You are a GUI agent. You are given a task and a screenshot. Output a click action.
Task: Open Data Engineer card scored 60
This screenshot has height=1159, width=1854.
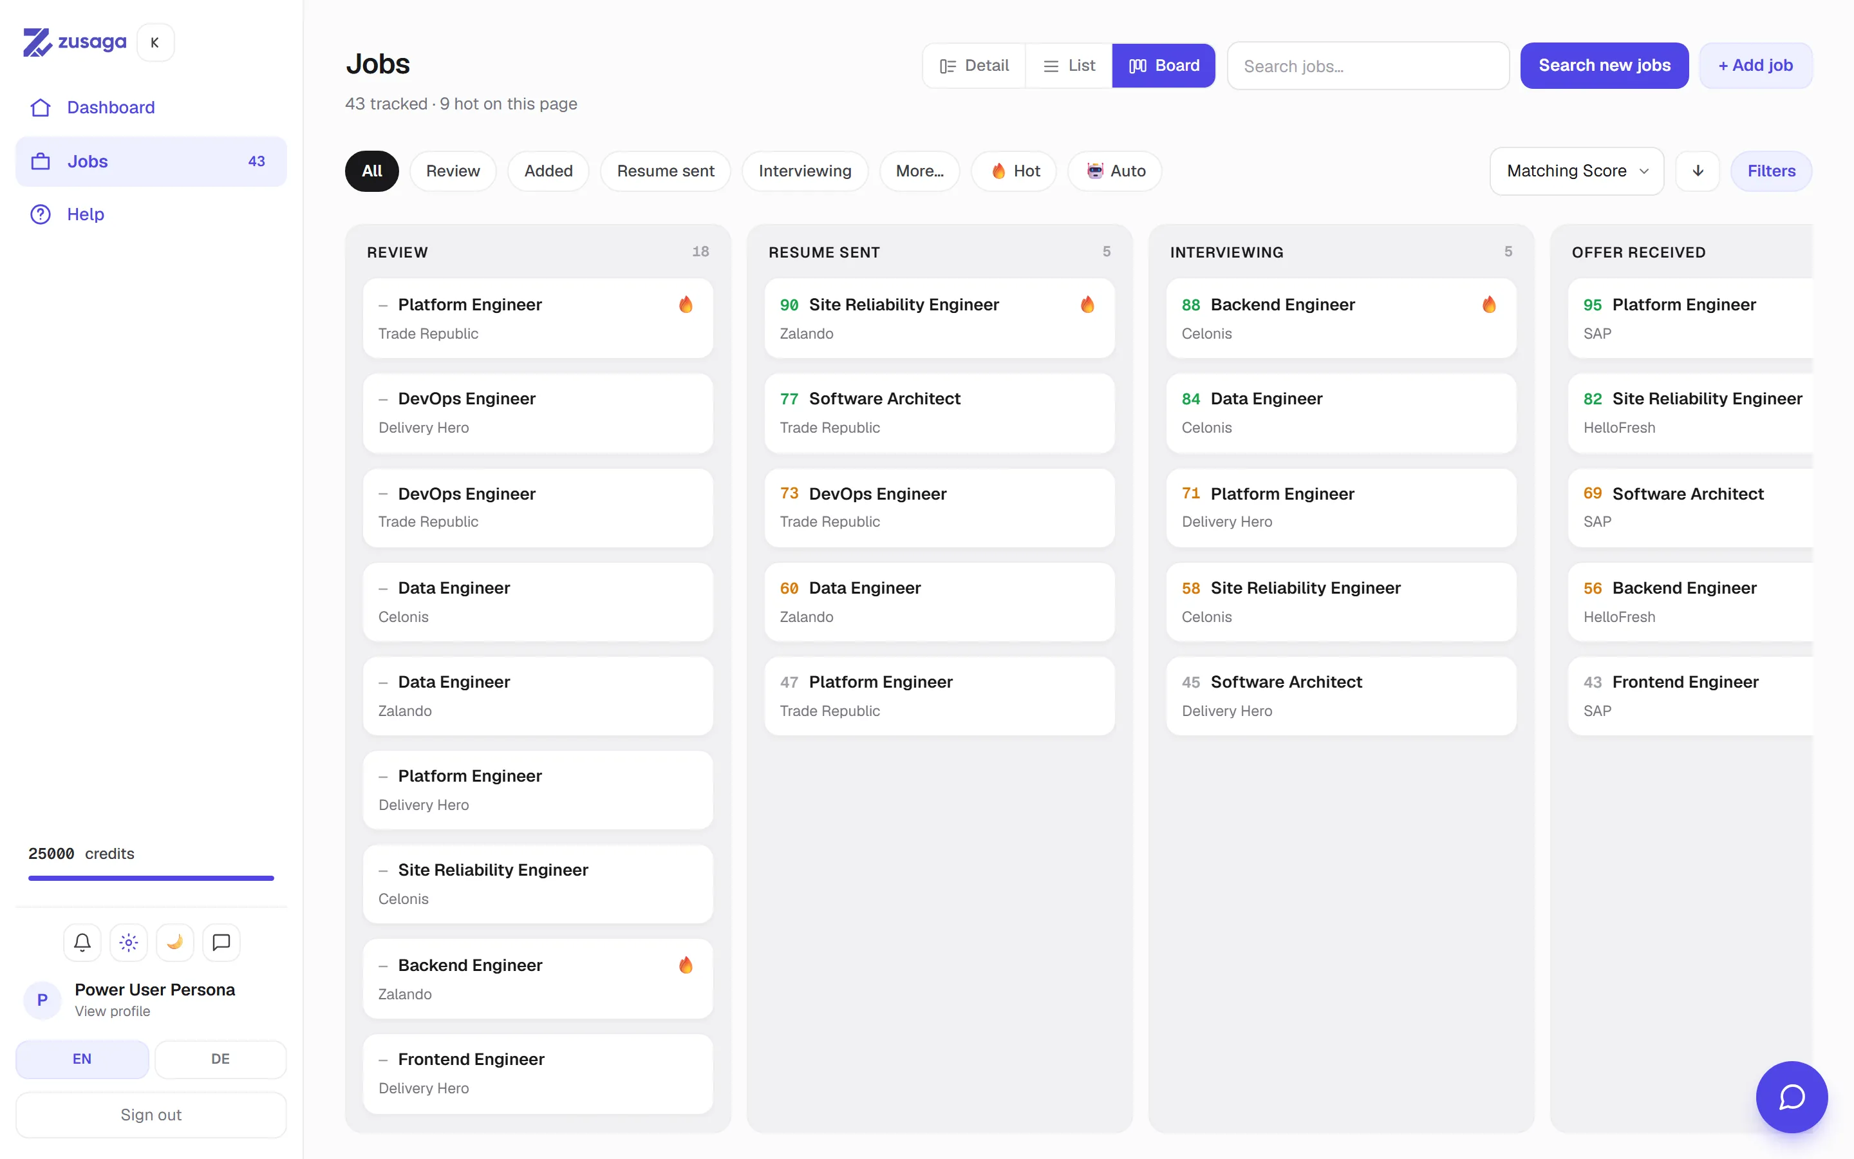pos(939,602)
